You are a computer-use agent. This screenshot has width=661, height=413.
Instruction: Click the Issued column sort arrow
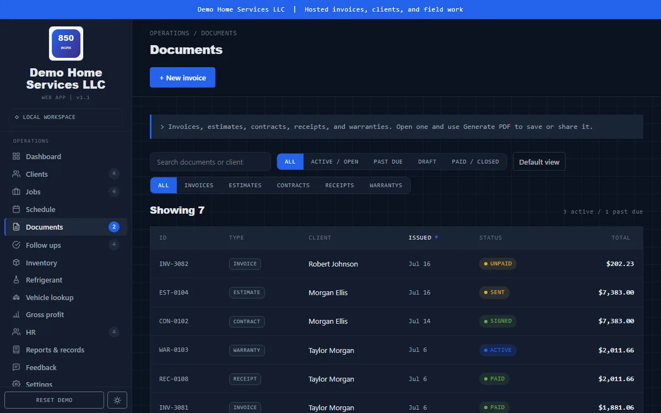click(436, 237)
